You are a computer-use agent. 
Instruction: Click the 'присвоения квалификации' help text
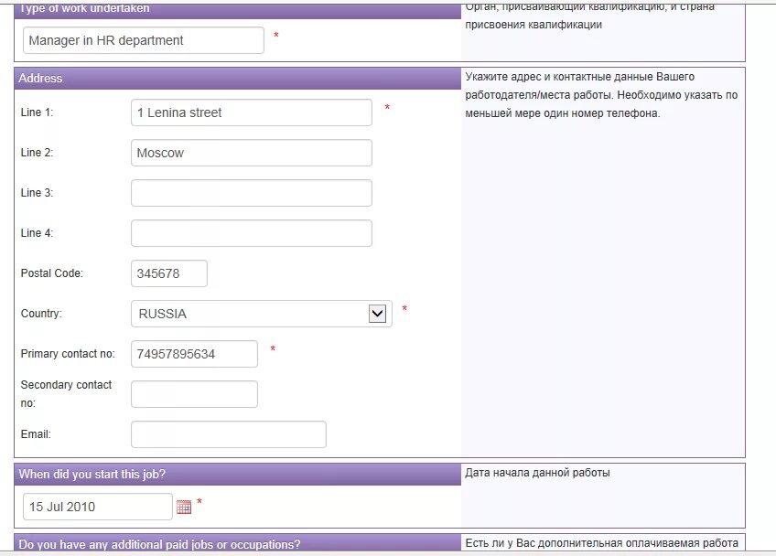pos(533,25)
